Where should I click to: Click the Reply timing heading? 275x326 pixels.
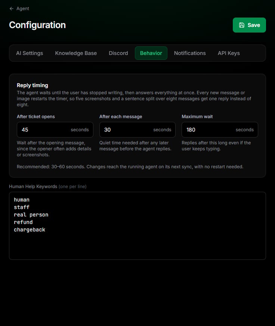point(33,86)
